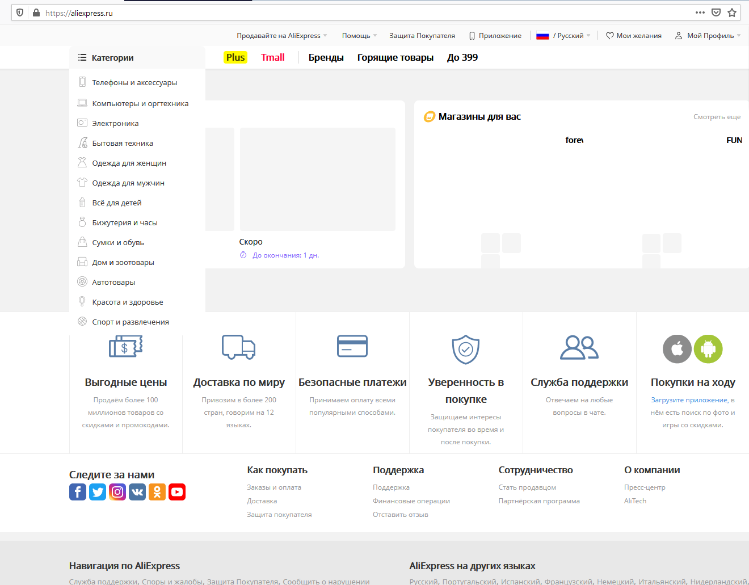Image resolution: width=749 pixels, height=585 pixels.
Task: Click the tracking protection shield icon
Action: click(20, 12)
